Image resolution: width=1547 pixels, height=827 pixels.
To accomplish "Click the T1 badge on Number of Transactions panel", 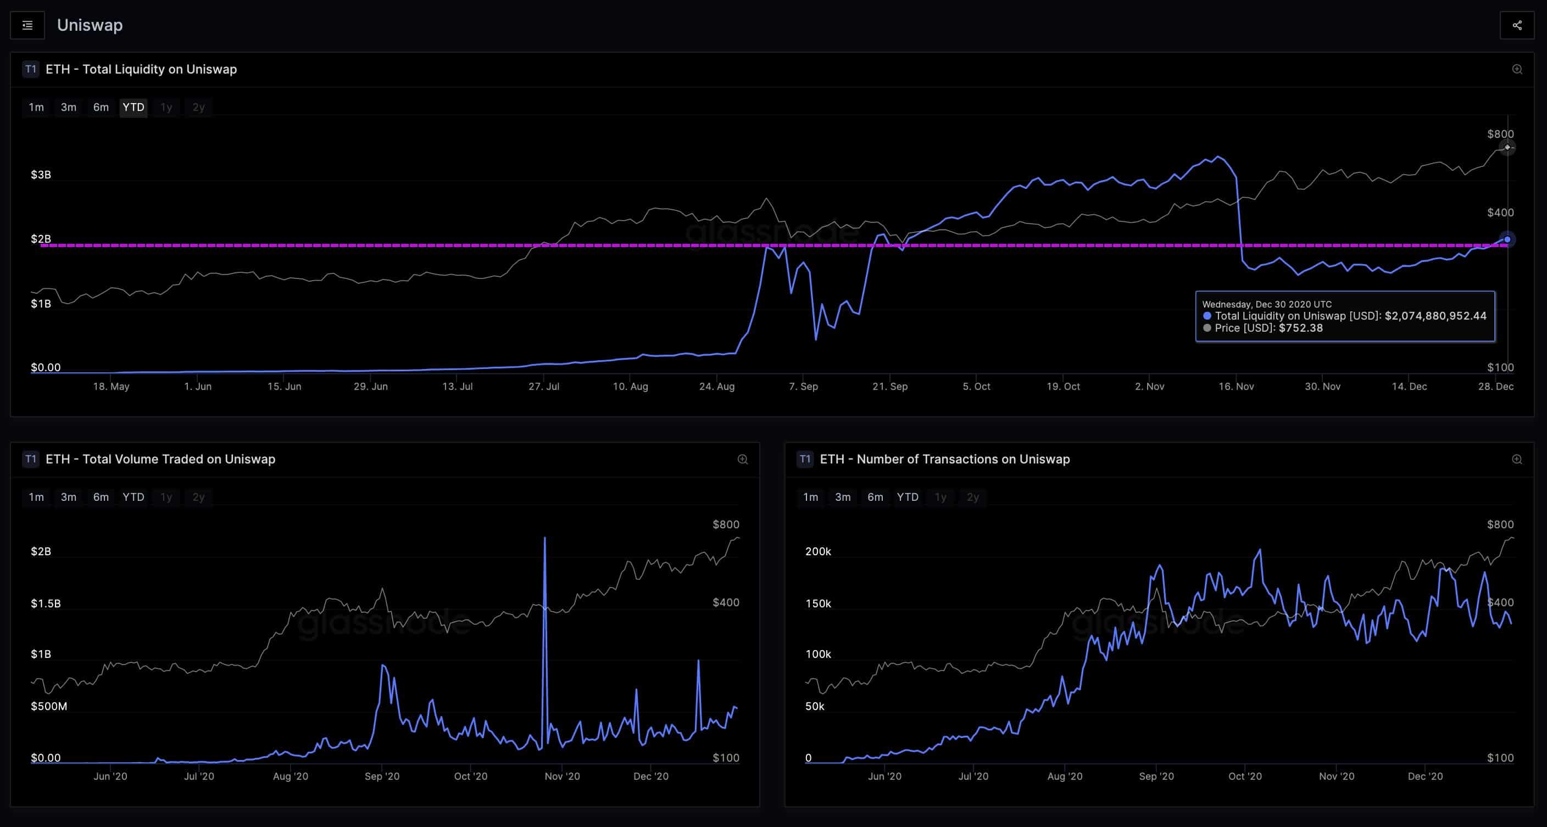I will tap(805, 459).
